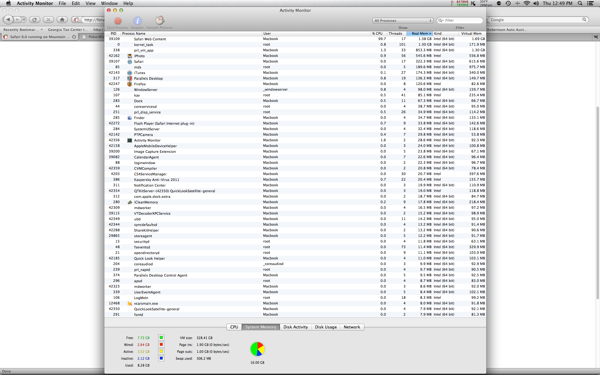Click the date and time in menu bar

(557, 3)
